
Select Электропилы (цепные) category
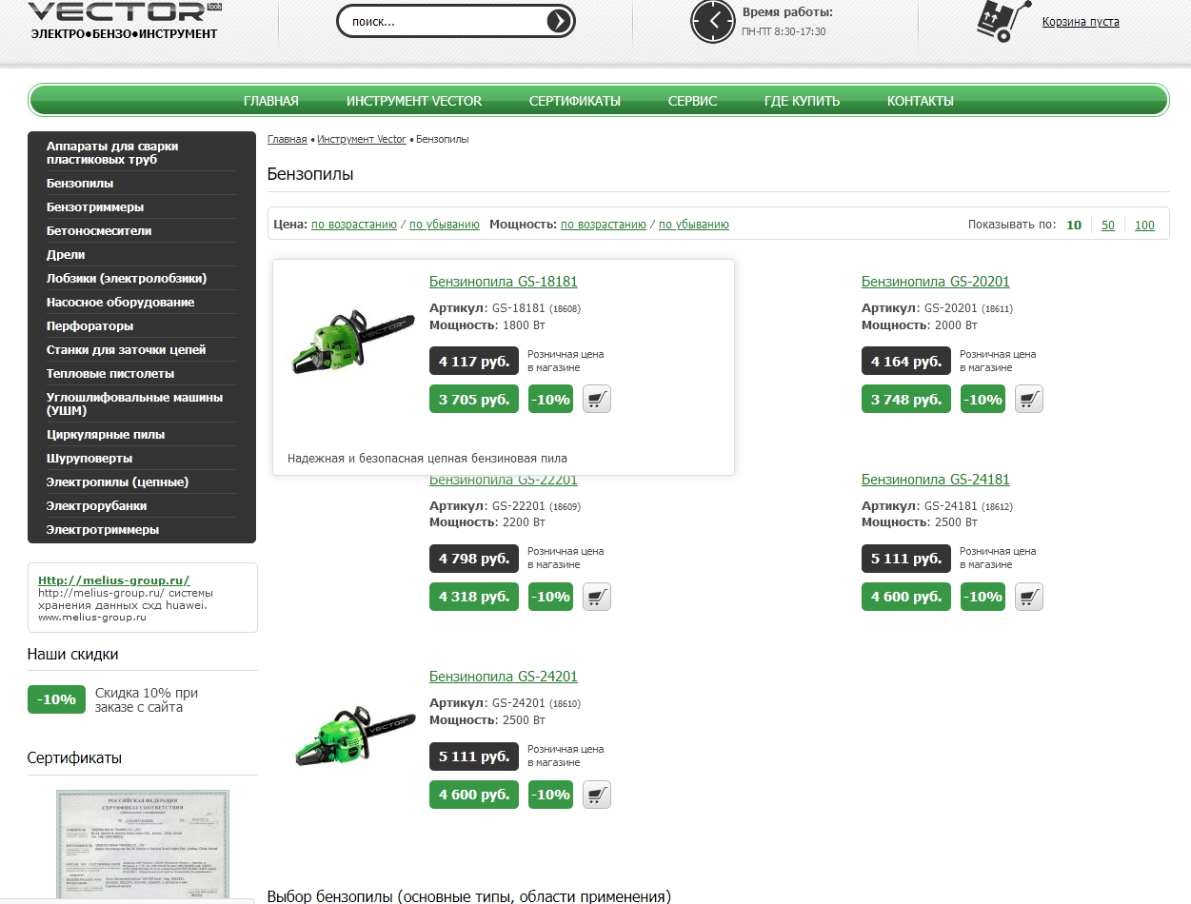tap(118, 481)
